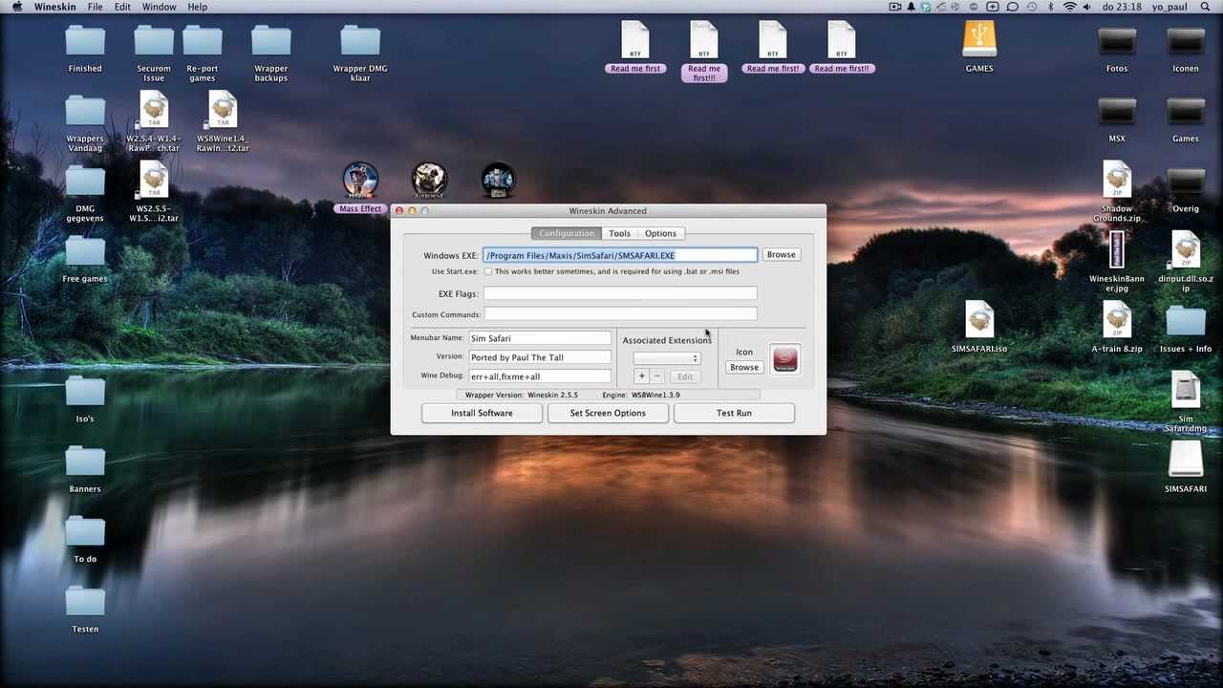Select the W2.5.4-W1.4 tar archive
1223x688 pixels.
pos(154,110)
